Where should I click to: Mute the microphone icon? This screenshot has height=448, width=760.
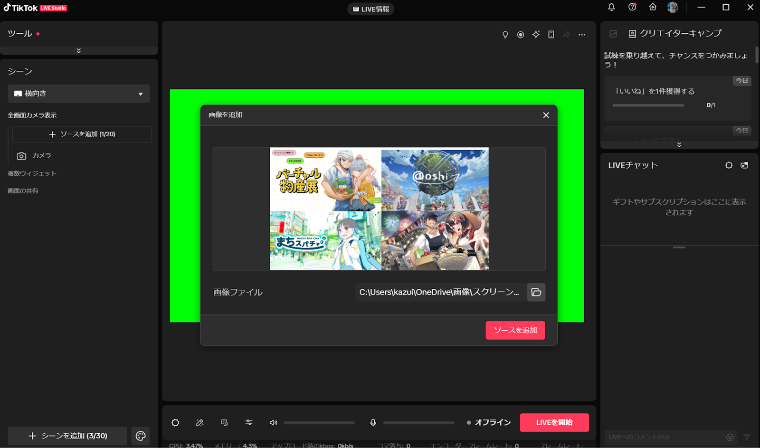(373, 423)
